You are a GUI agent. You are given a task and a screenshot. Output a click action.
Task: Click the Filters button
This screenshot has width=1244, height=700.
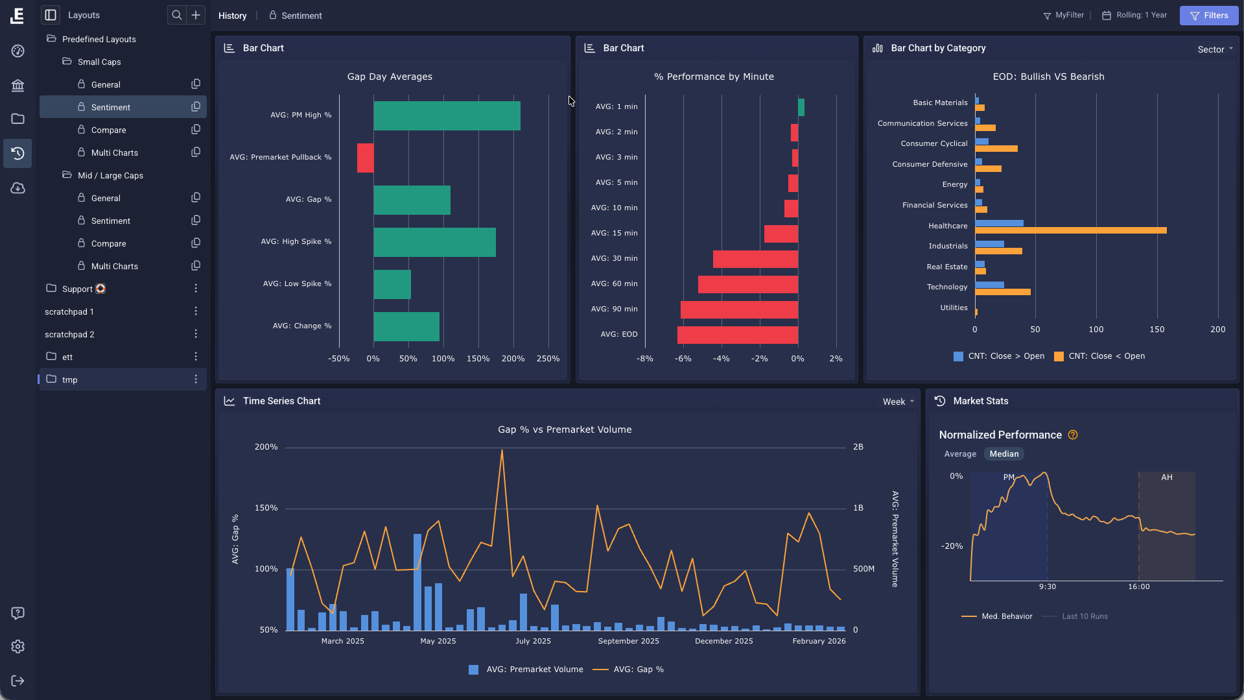tap(1208, 16)
